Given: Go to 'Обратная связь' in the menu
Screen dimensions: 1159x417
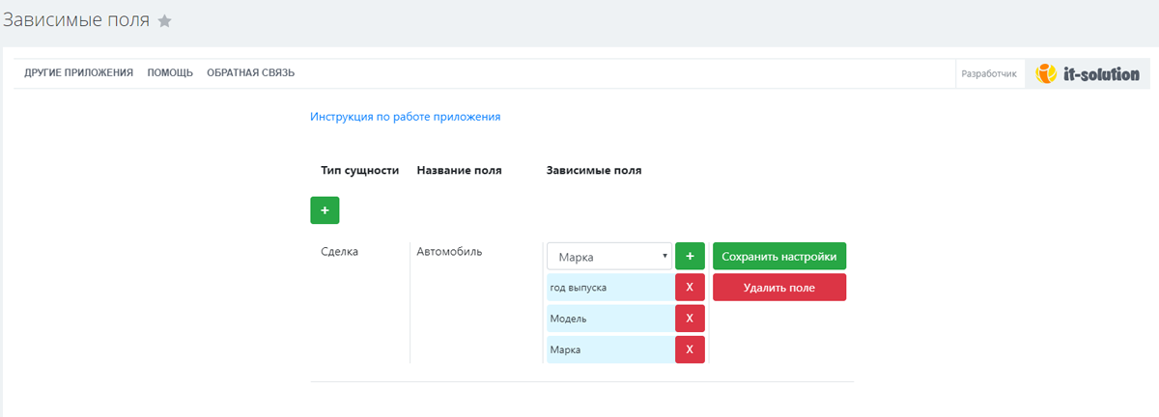Looking at the screenshot, I should pyautogui.click(x=250, y=72).
